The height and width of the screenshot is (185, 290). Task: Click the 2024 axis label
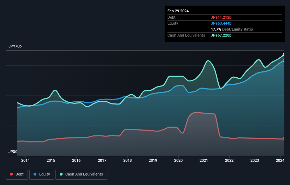pos(280,160)
